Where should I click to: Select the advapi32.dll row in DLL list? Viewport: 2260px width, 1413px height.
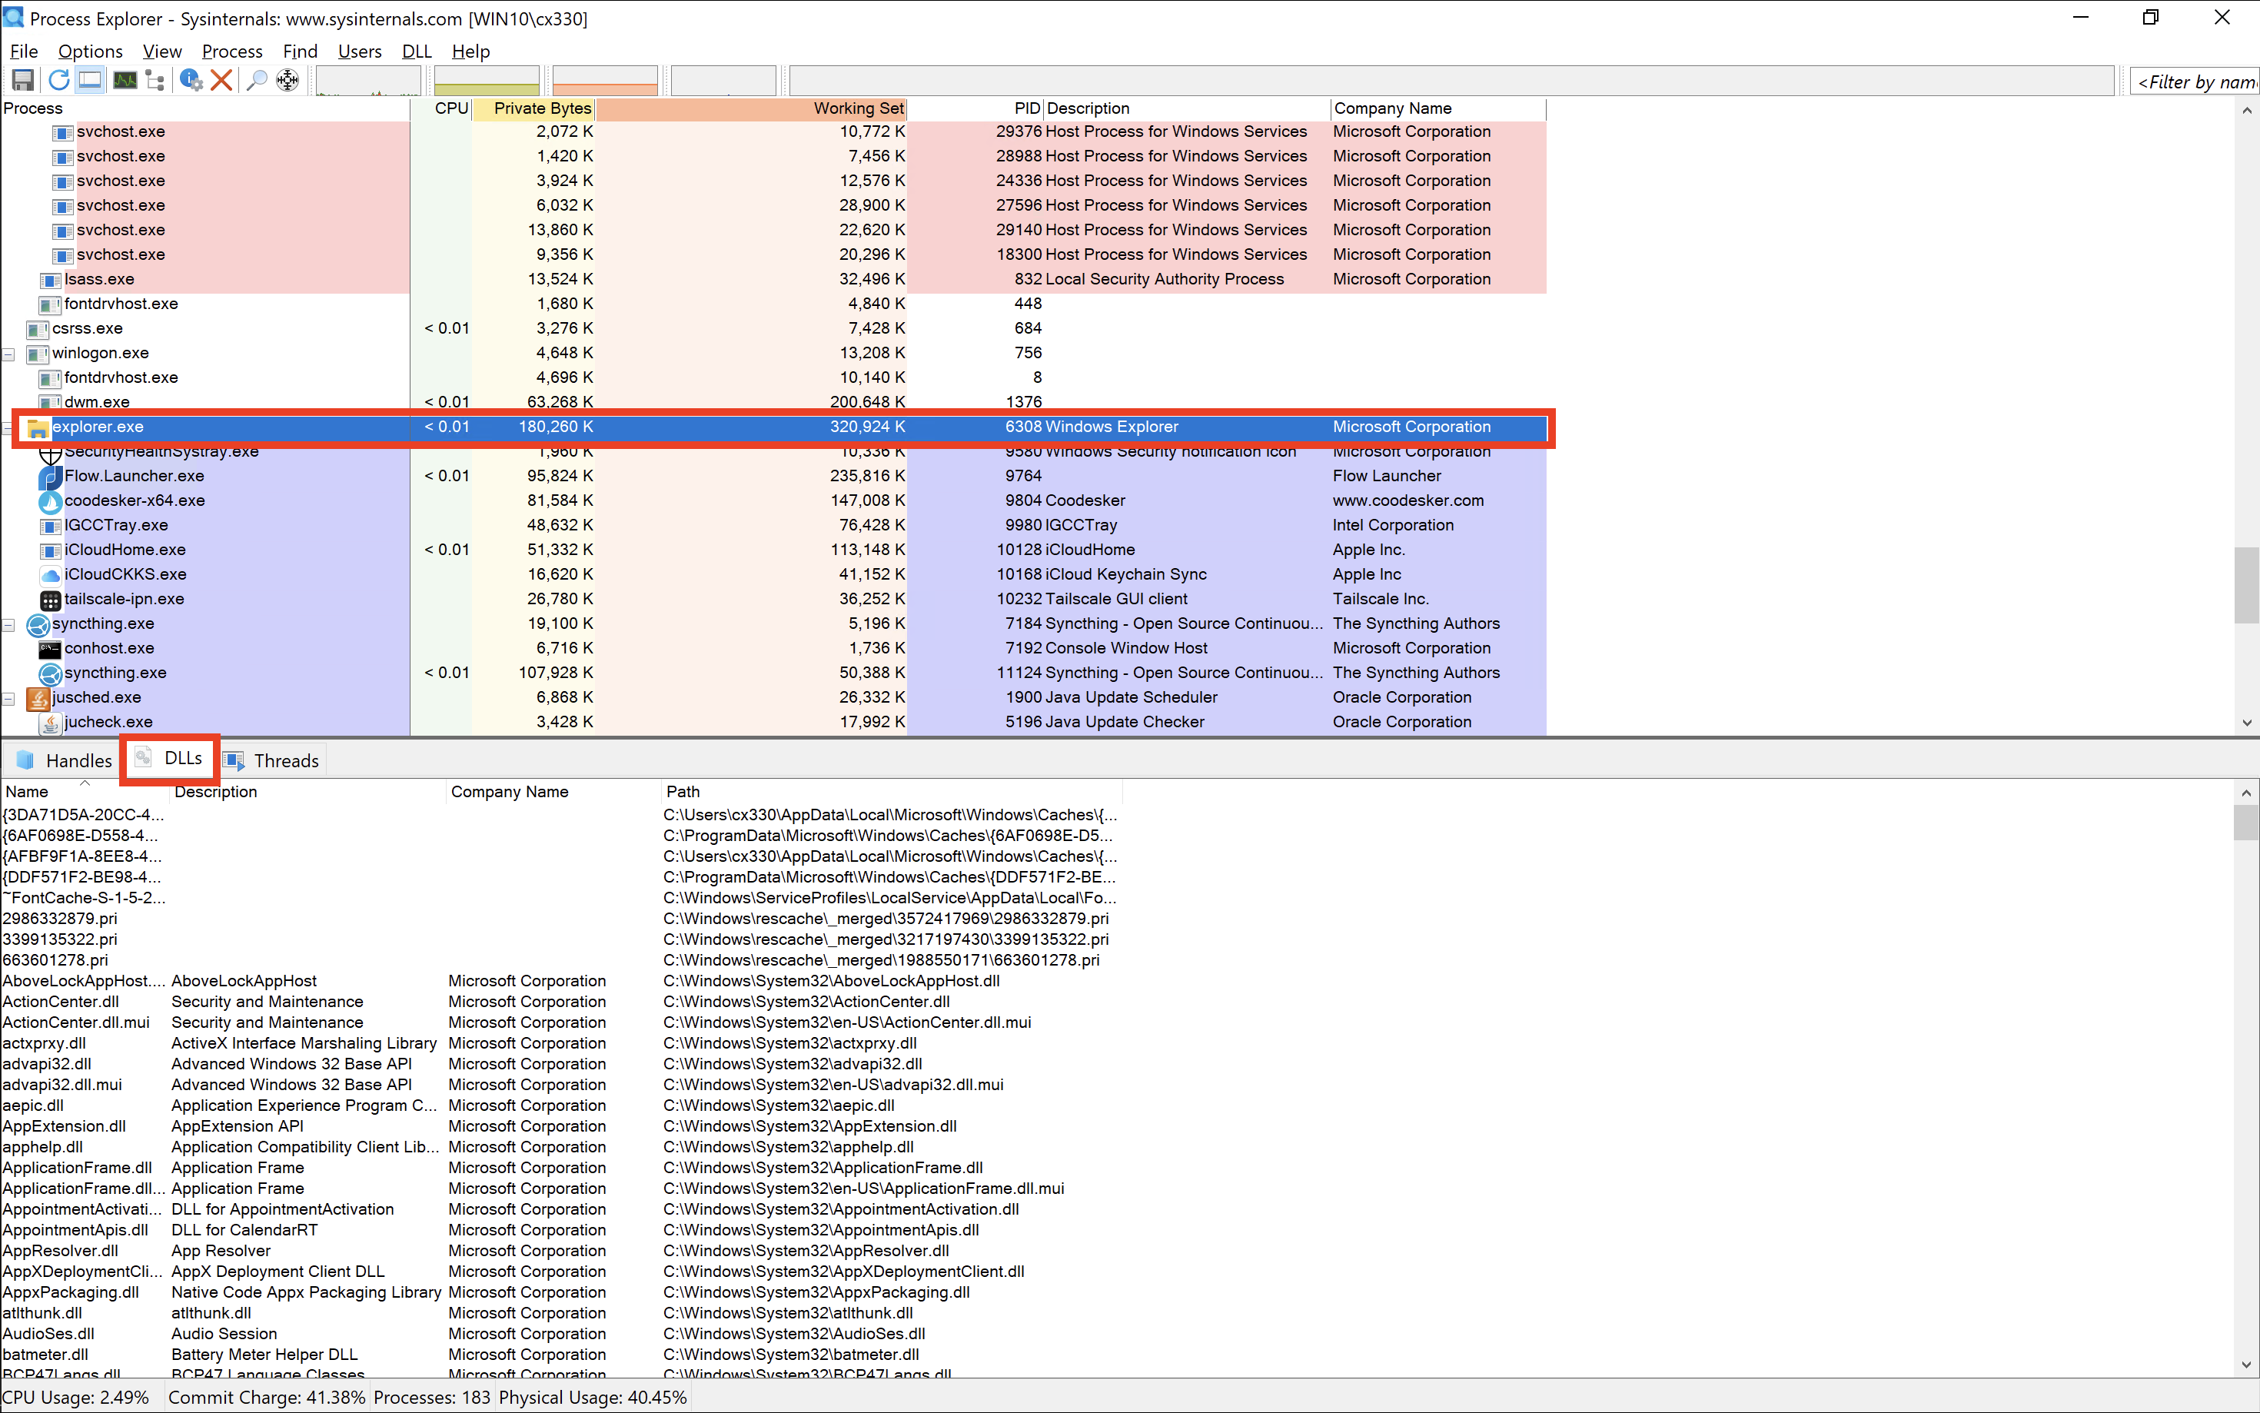(x=560, y=1065)
